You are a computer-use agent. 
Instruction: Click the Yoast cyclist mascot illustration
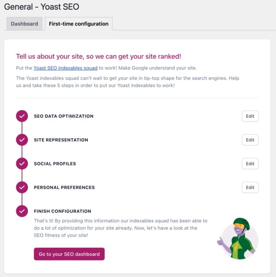238,238
